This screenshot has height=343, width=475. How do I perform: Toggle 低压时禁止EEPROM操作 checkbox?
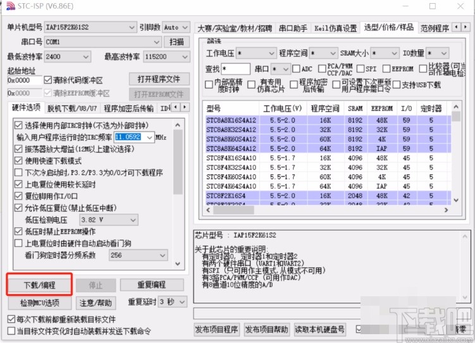[x=18, y=231]
